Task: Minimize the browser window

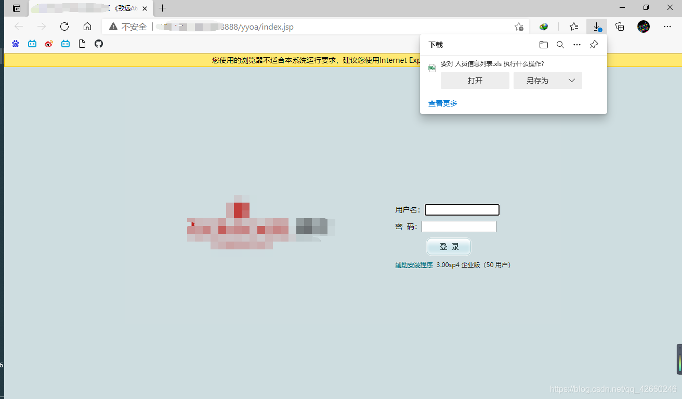Action: 622,8
